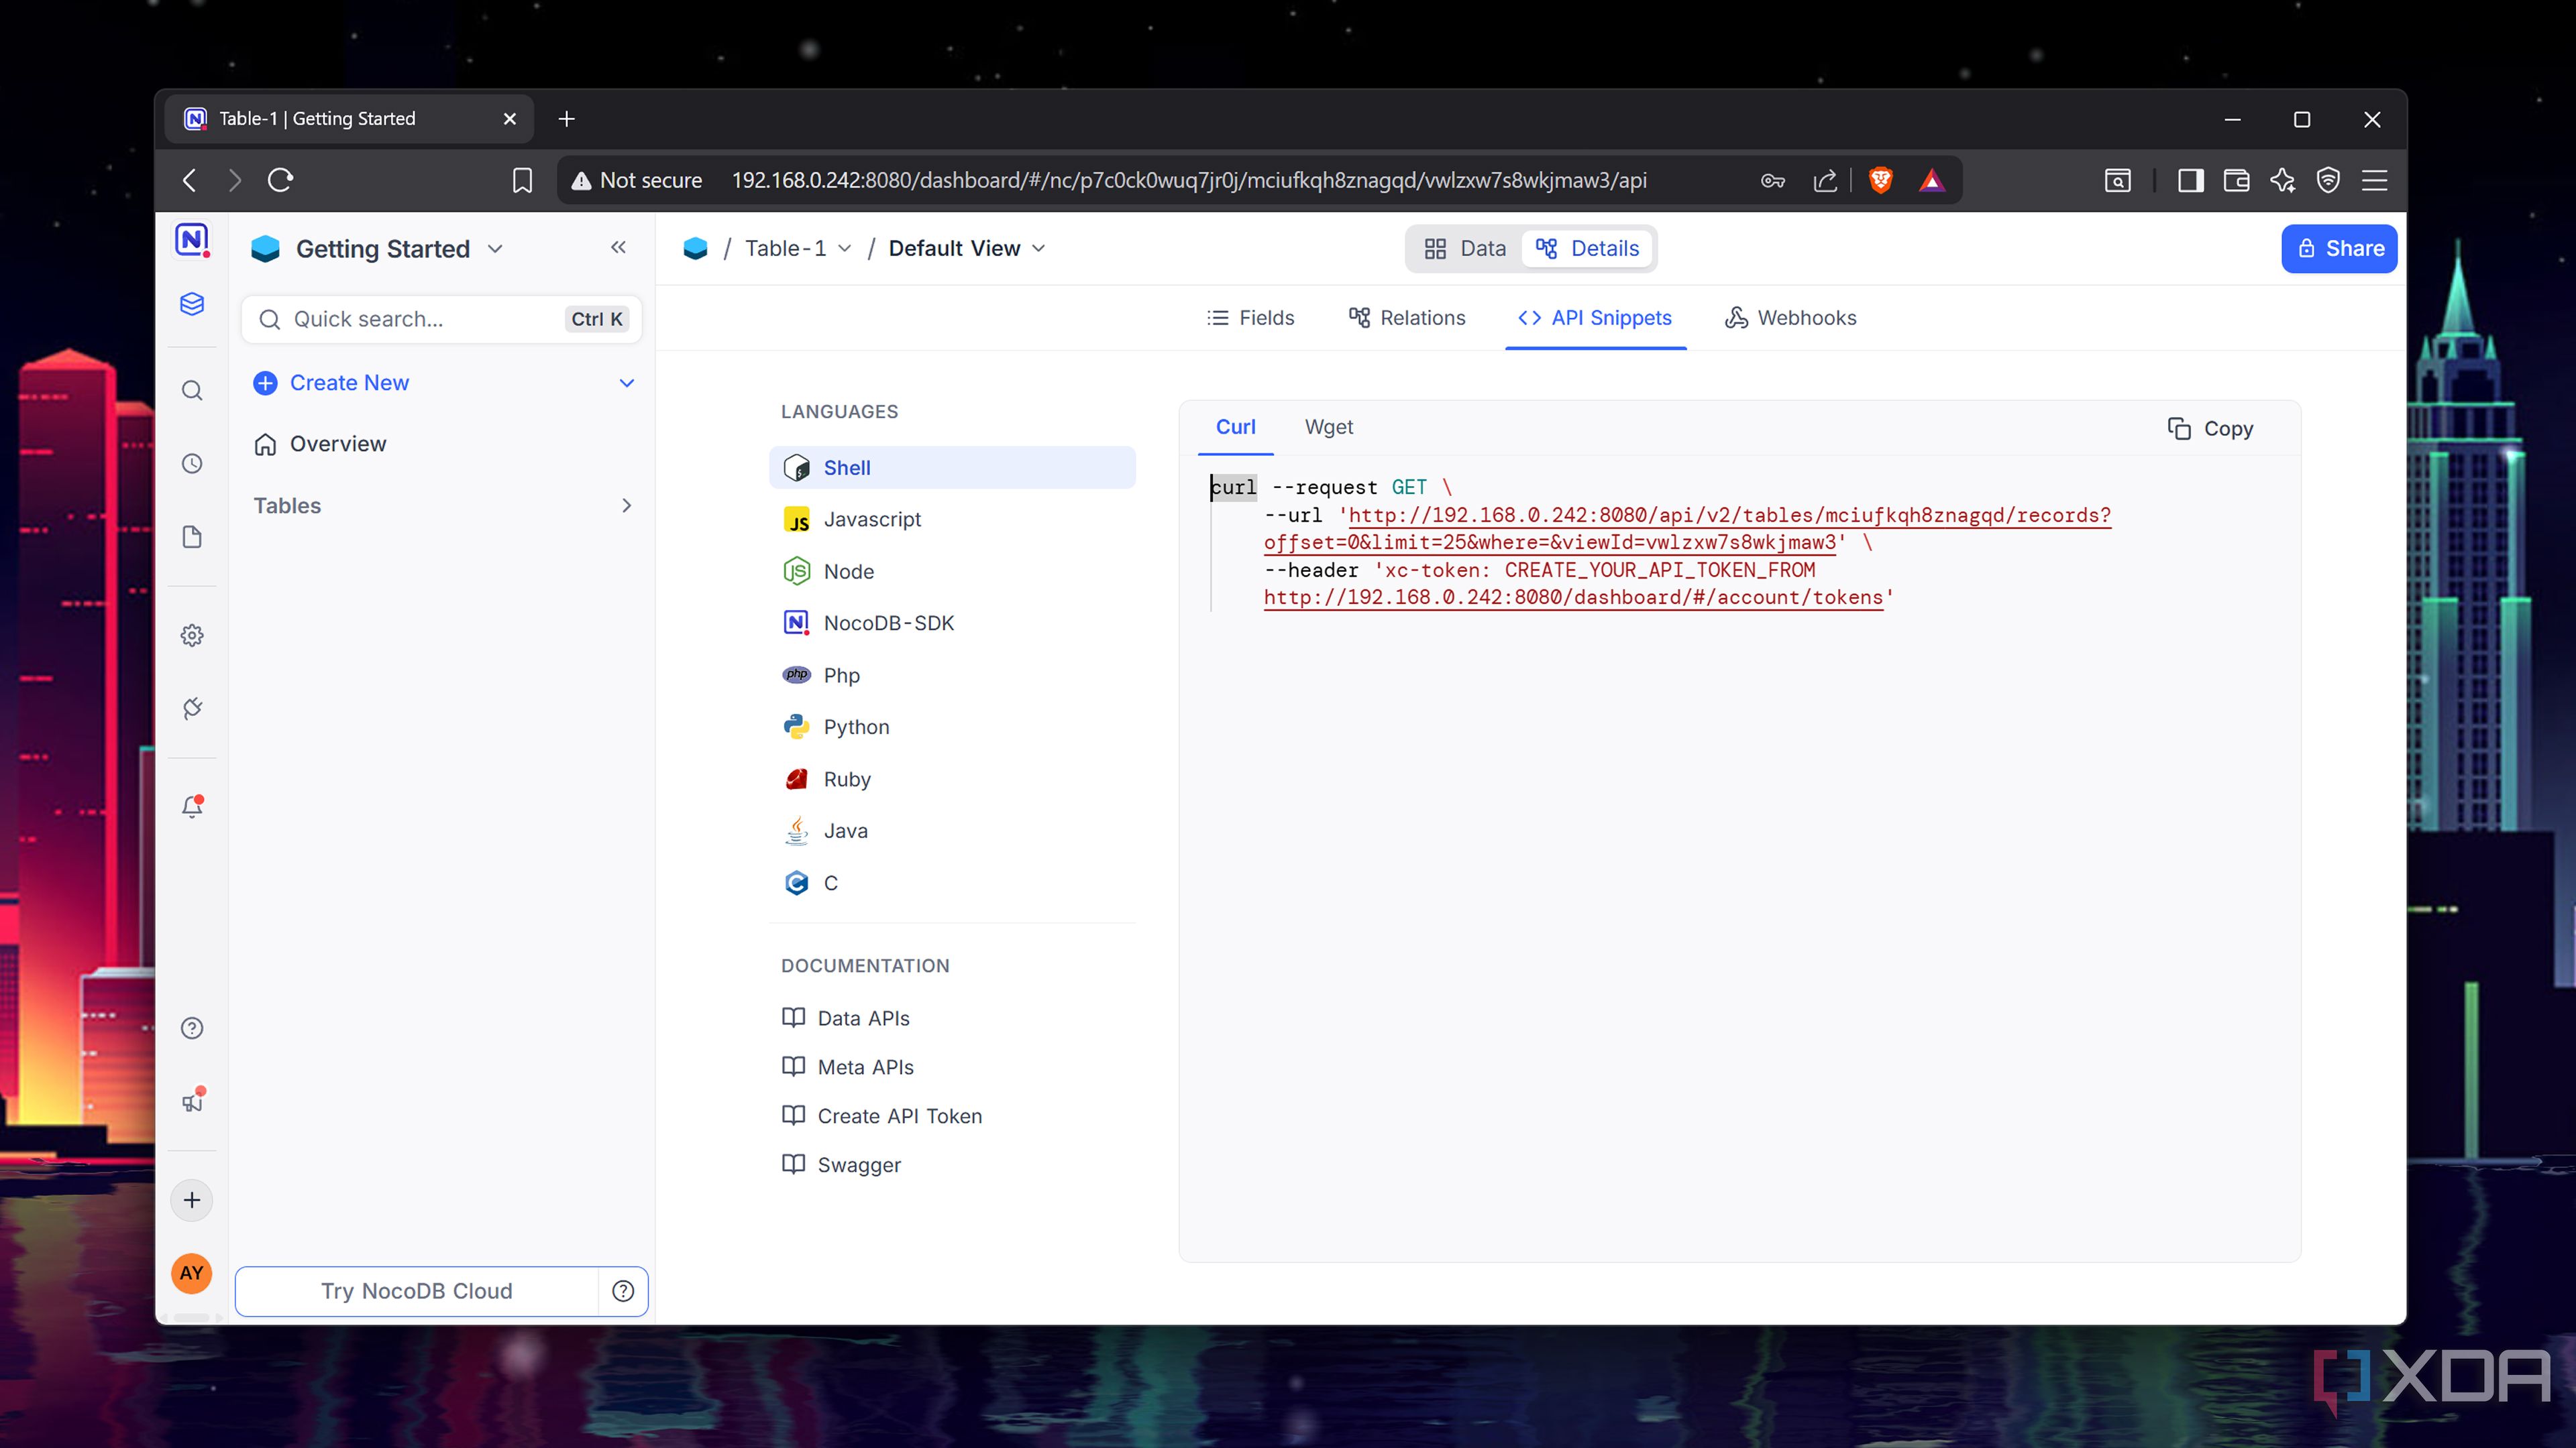Click the help question mark icon in left rail
Screen dimensions: 2576x1448
tap(192, 1028)
